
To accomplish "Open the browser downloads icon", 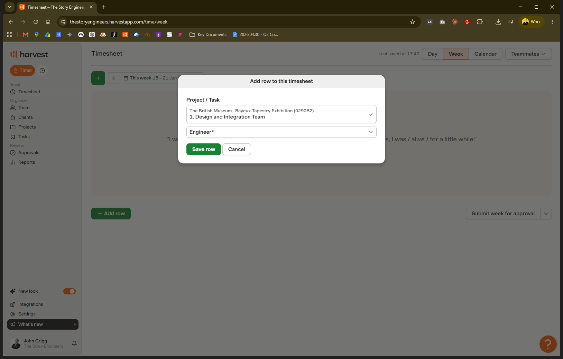I will point(498,22).
